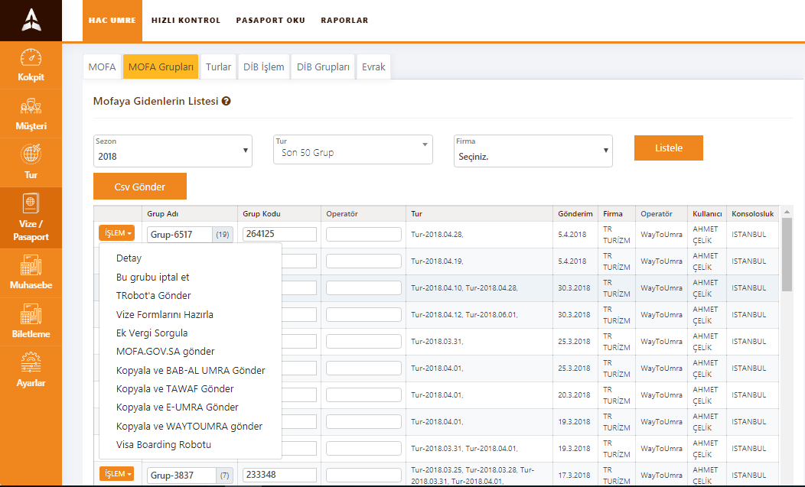Open Tur dropdown showing Son 50 Grup
The height and width of the screenshot is (487, 805).
(353, 149)
